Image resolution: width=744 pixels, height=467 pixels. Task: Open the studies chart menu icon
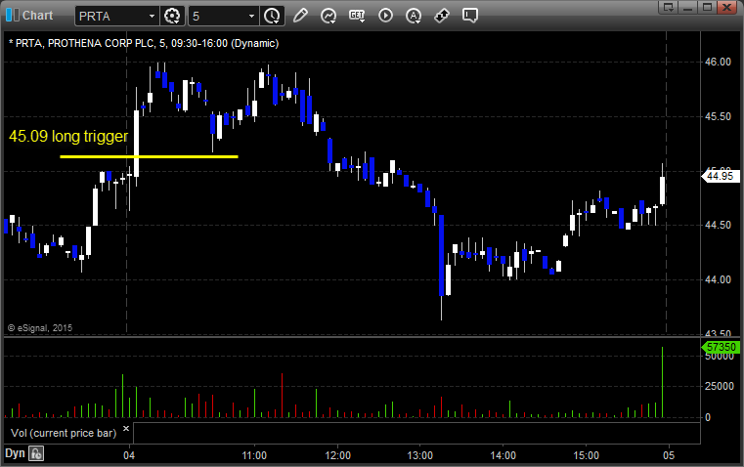tap(328, 16)
